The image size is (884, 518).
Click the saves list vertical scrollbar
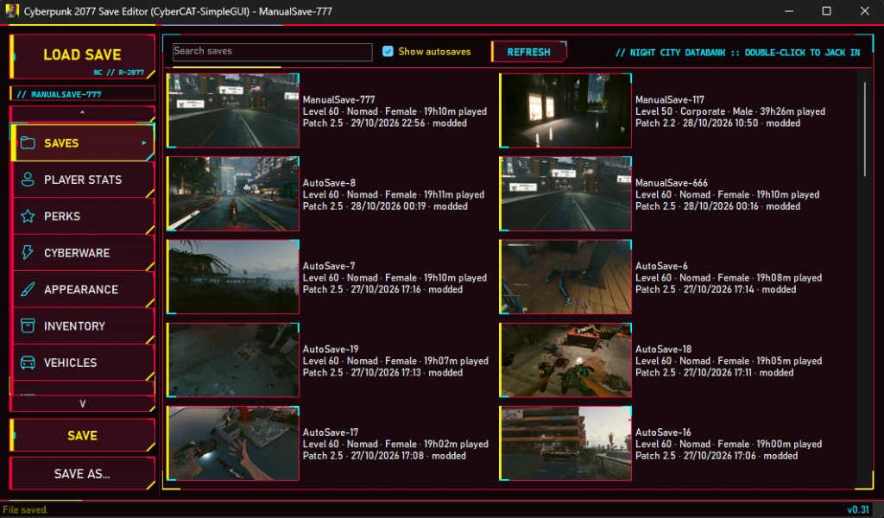865,129
